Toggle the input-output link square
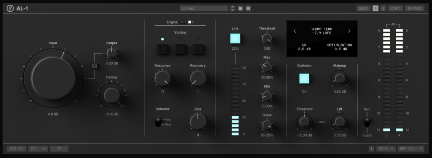 point(94,66)
